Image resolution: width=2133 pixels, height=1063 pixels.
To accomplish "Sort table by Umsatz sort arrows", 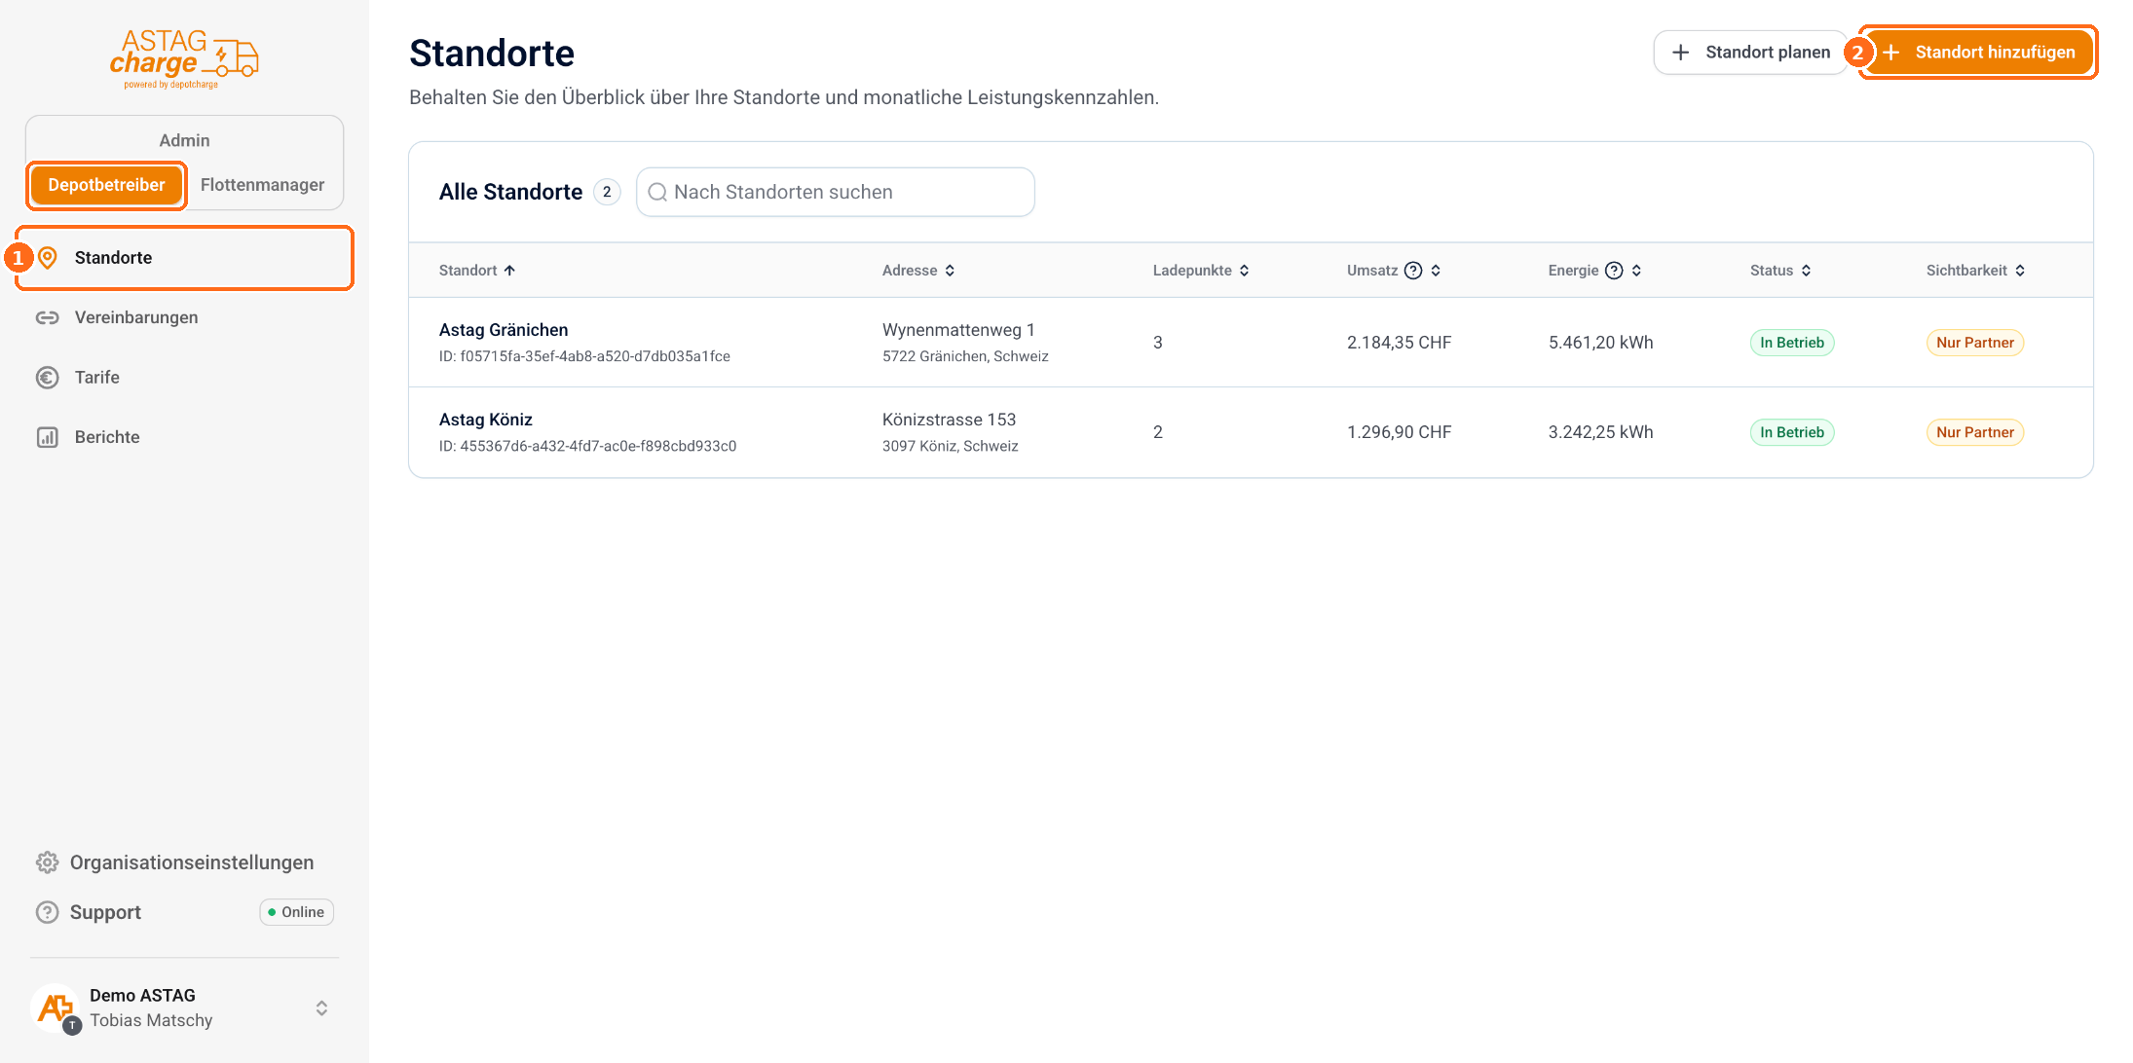I will pyautogui.click(x=1436, y=271).
